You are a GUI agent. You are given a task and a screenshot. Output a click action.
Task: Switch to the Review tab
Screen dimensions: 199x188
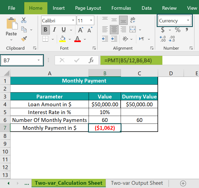[x=169, y=8]
